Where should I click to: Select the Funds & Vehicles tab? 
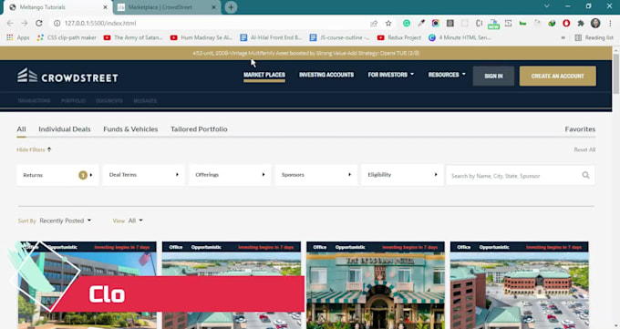[130, 129]
